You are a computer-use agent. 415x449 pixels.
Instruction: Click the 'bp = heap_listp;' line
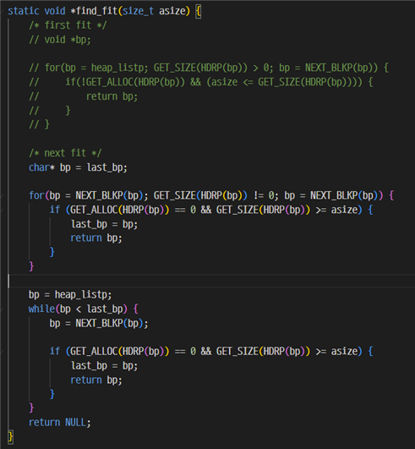pos(70,294)
